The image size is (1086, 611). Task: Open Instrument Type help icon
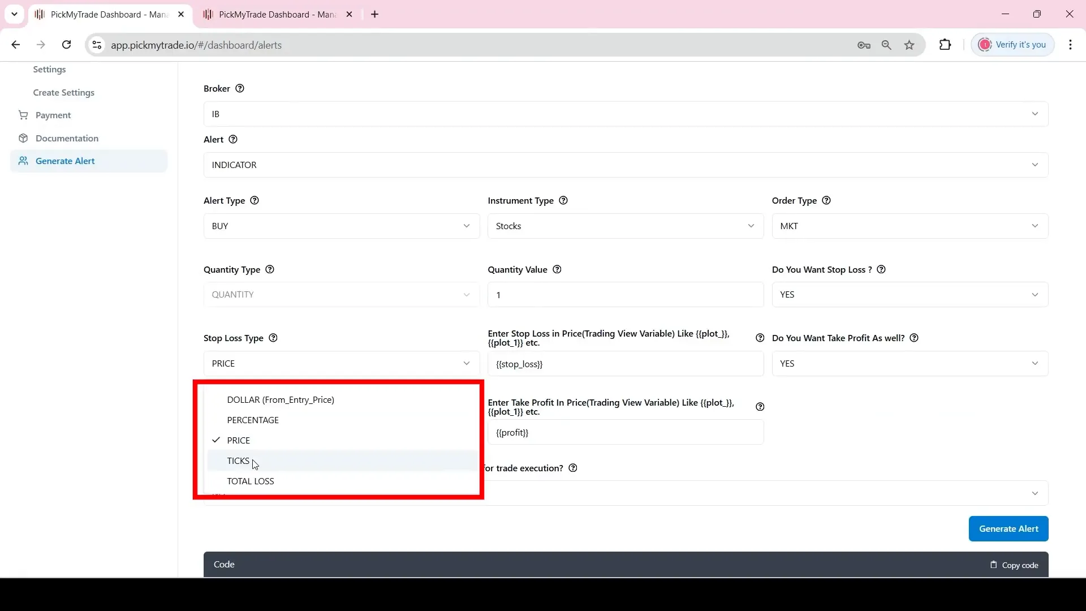tap(563, 201)
